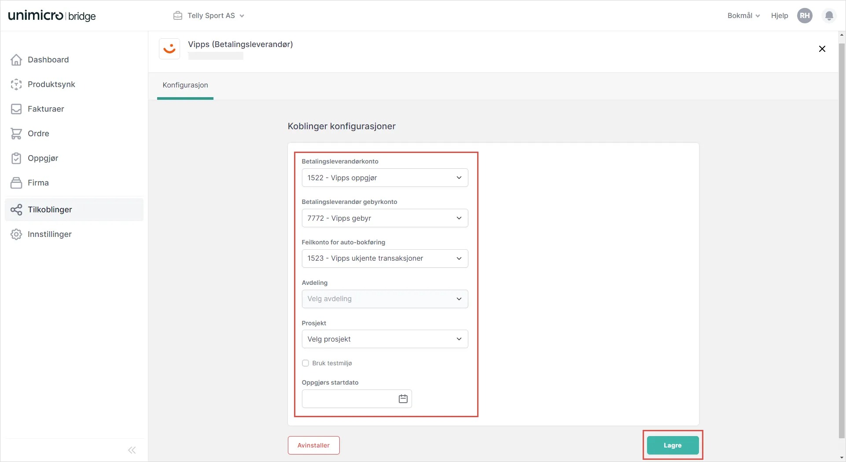This screenshot has width=846, height=462.
Task: Enable Bruk testmiljø checkbox
Action: 305,363
